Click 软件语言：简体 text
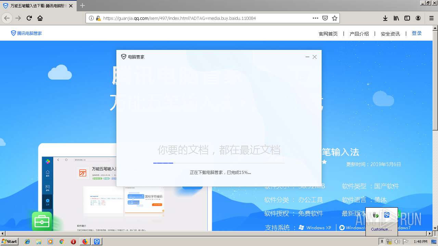The width and height of the screenshot is (438, 246). coord(364,200)
